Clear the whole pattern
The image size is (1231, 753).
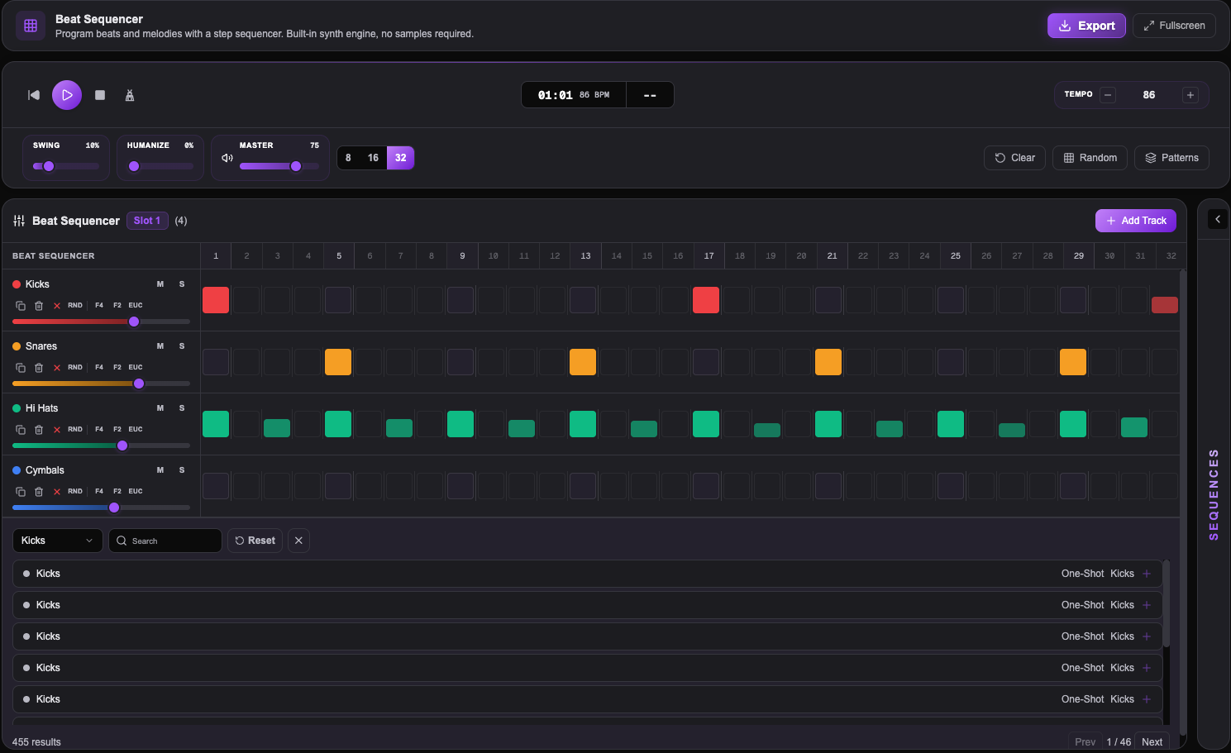[x=1014, y=158]
